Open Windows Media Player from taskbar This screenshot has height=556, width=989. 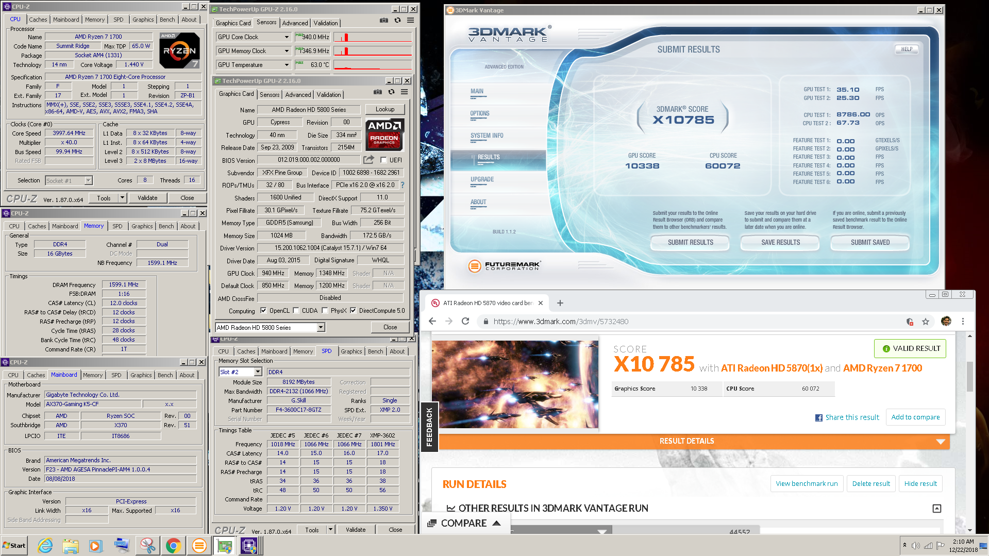click(96, 545)
